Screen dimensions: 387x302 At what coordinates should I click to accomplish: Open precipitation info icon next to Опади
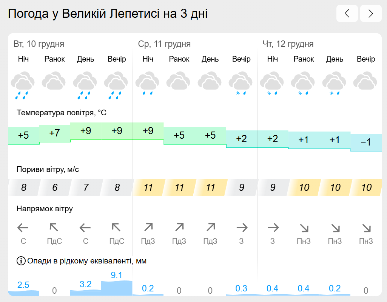coord(21,261)
